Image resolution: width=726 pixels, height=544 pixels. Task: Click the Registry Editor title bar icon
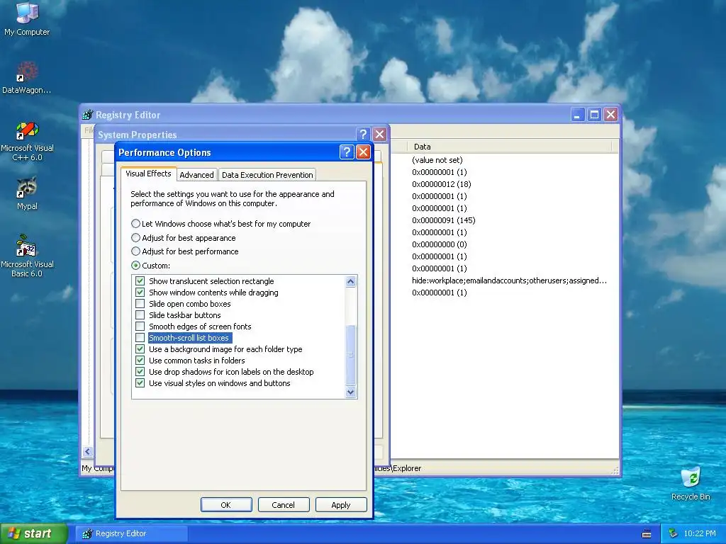click(87, 115)
